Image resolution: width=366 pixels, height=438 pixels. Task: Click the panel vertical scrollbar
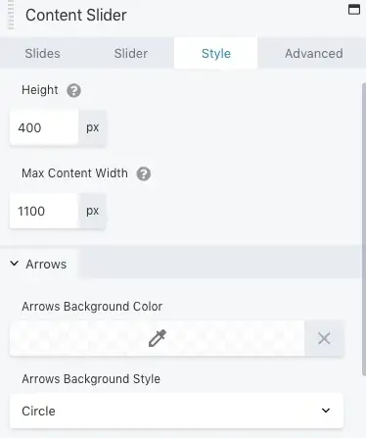364,229
